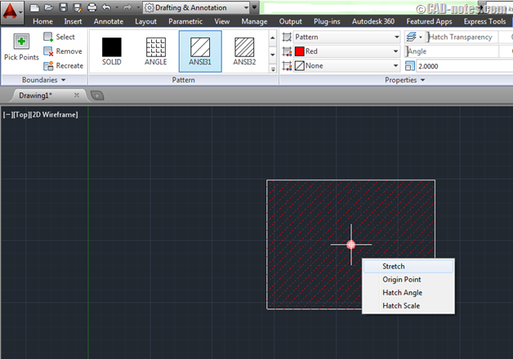This screenshot has width=513, height=359.
Task: Click the Remove boundary objects icon
Action: [x=49, y=51]
